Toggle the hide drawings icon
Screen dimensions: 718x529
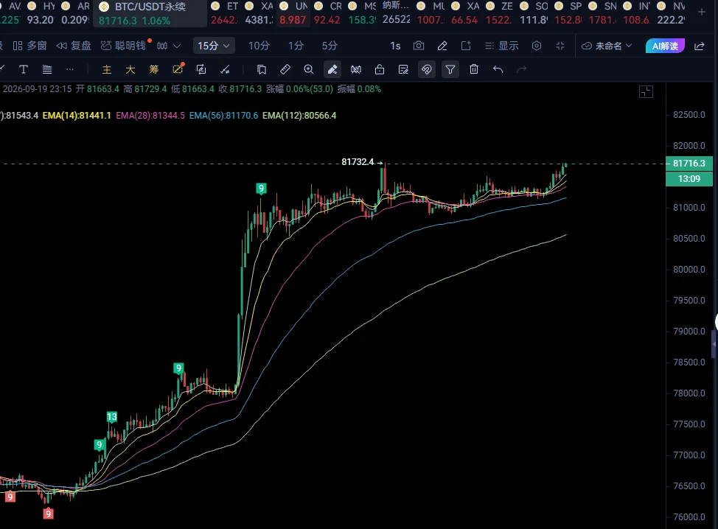pyautogui.click(x=427, y=69)
